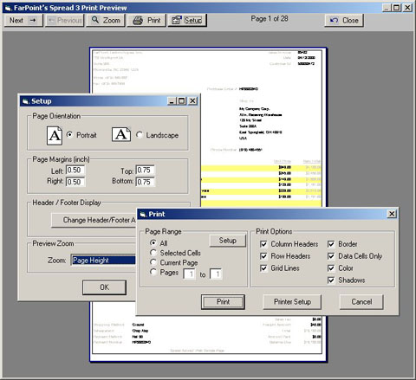The image size is (416, 380).
Task: Click the Left margin field
Action: [75, 170]
